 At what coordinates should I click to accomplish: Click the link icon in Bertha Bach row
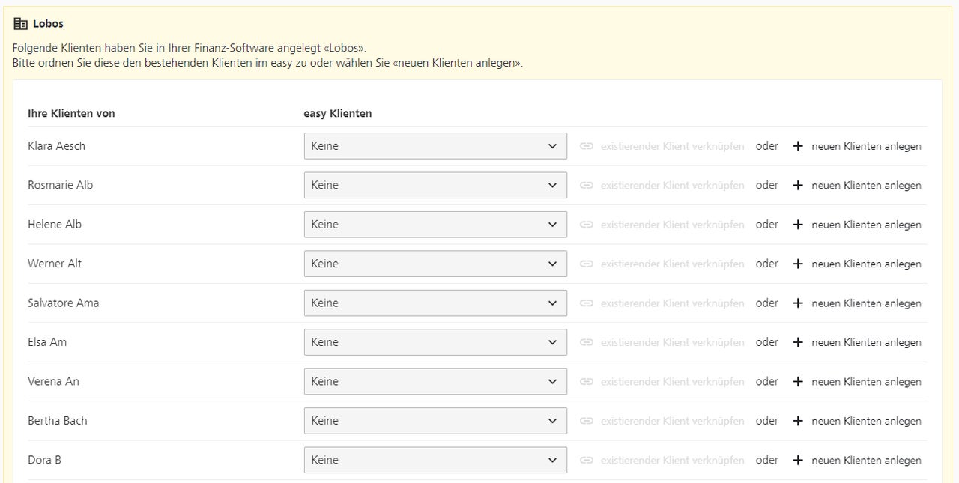587,421
